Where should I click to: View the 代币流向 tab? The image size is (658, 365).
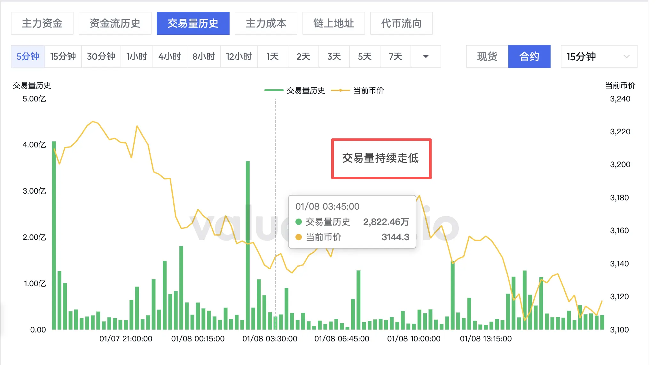click(401, 23)
